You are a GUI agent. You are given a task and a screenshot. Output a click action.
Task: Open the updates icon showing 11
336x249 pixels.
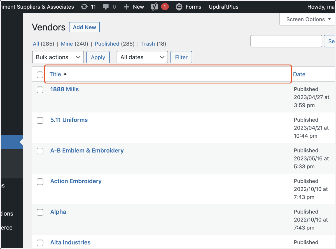[84, 7]
